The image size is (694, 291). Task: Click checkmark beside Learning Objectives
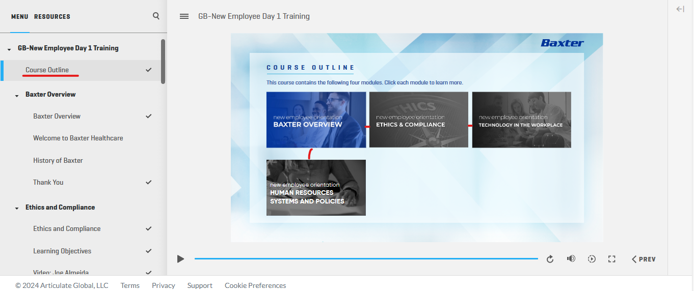[148, 251]
